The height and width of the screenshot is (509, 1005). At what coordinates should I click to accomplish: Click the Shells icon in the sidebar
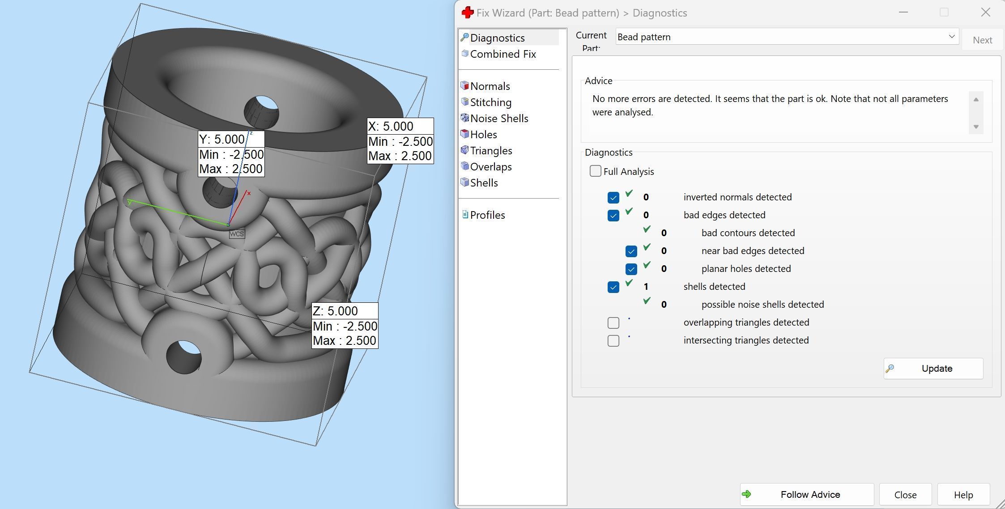point(465,182)
